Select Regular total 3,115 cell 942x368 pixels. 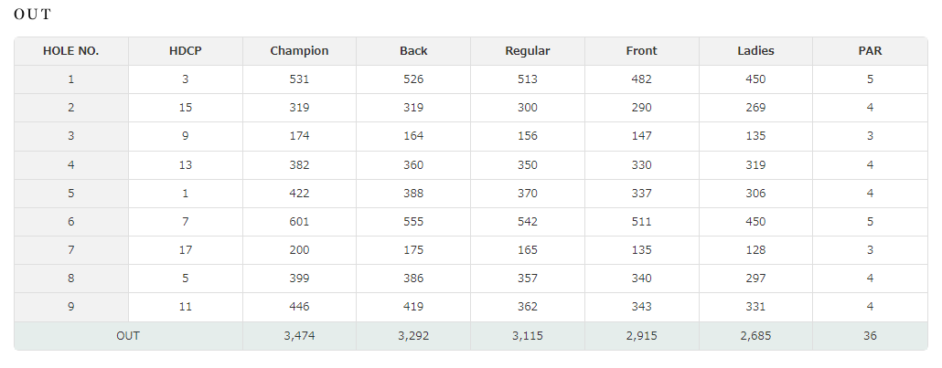coord(528,335)
